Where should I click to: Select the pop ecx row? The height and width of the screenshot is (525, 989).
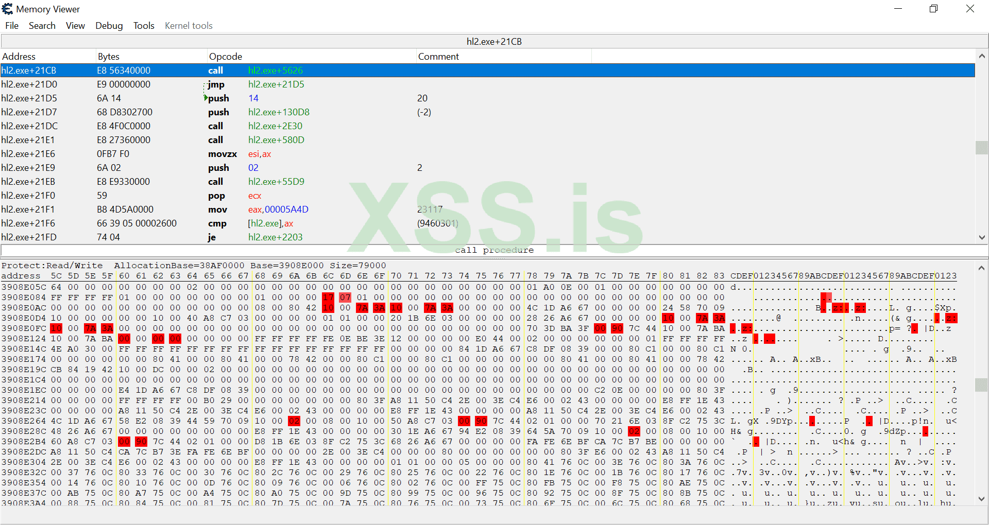488,196
